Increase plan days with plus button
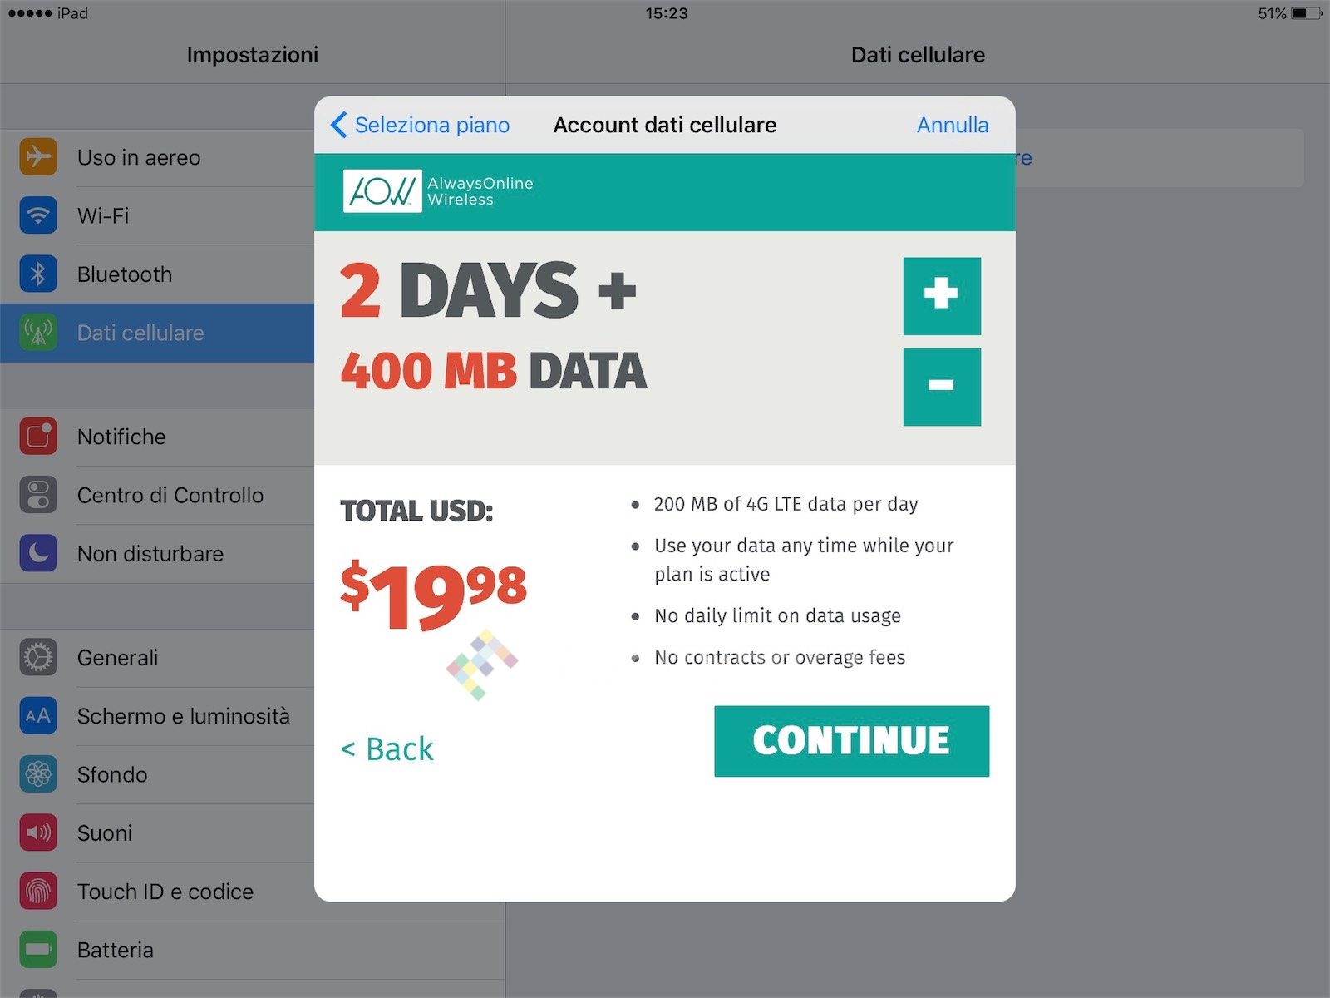1330x998 pixels. (942, 295)
